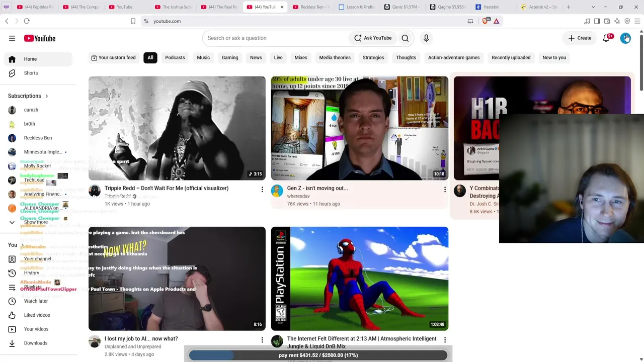Open the Brave Shields lion icon
Viewport: 644px width, 362px height.
(x=486, y=21)
